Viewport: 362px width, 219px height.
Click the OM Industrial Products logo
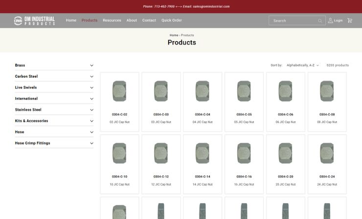pos(34,21)
